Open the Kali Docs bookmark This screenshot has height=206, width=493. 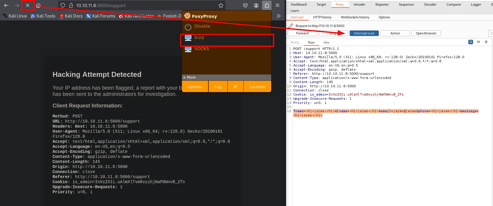pyautogui.click(x=71, y=16)
